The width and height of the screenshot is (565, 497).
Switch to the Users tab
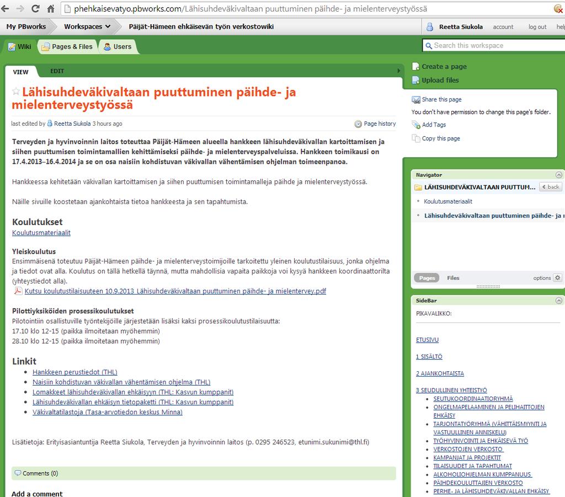(118, 46)
